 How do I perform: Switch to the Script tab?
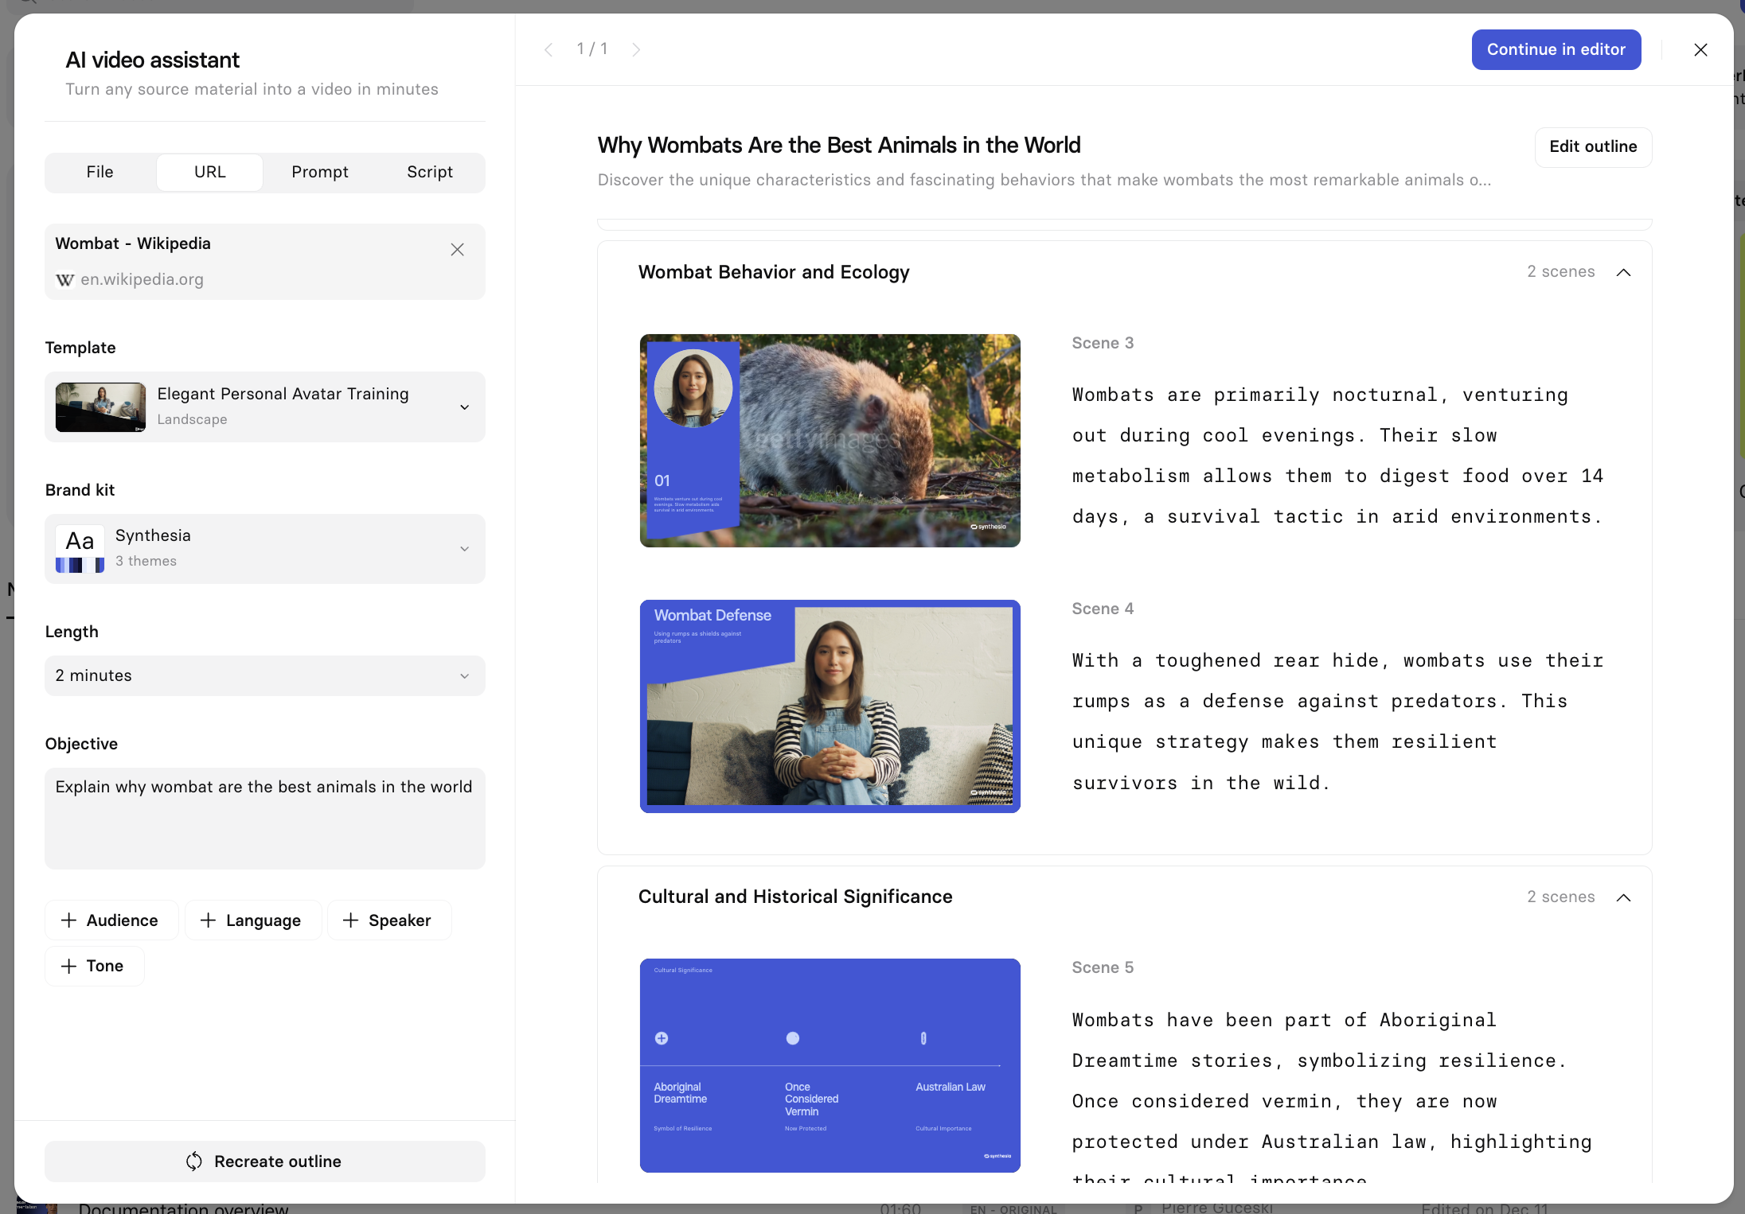(x=429, y=172)
